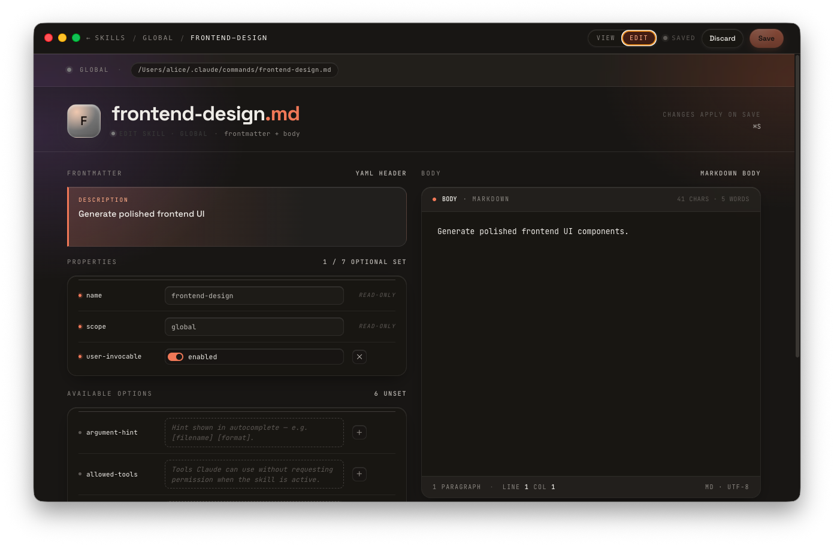The image size is (834, 546).
Task: Click READ-ONLY tag on scope row
Action: pos(377,326)
